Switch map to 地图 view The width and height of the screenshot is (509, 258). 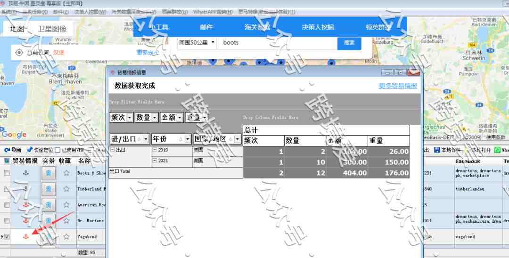(17, 29)
